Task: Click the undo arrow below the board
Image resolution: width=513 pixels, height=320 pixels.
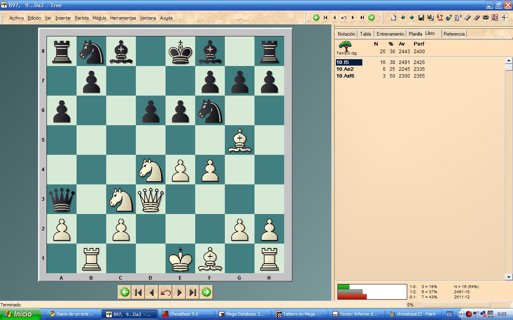Action: pyautogui.click(x=165, y=292)
